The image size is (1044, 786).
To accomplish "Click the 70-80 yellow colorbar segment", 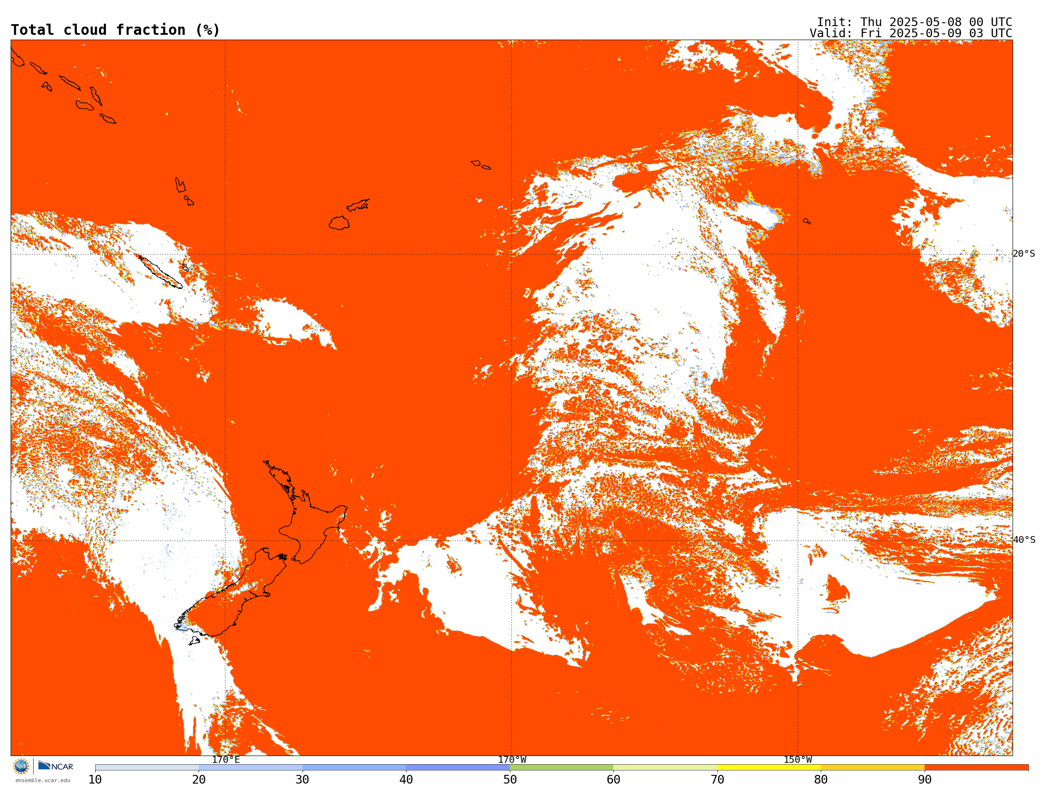I will coord(769,768).
